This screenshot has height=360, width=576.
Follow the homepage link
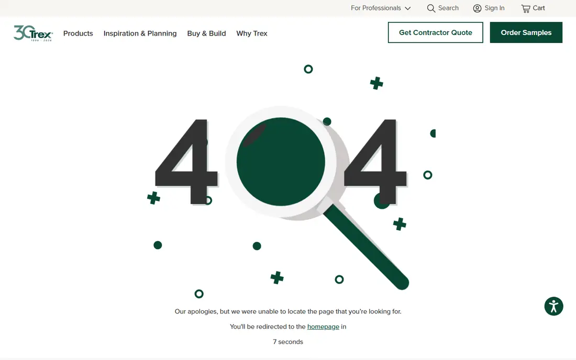pyautogui.click(x=323, y=327)
